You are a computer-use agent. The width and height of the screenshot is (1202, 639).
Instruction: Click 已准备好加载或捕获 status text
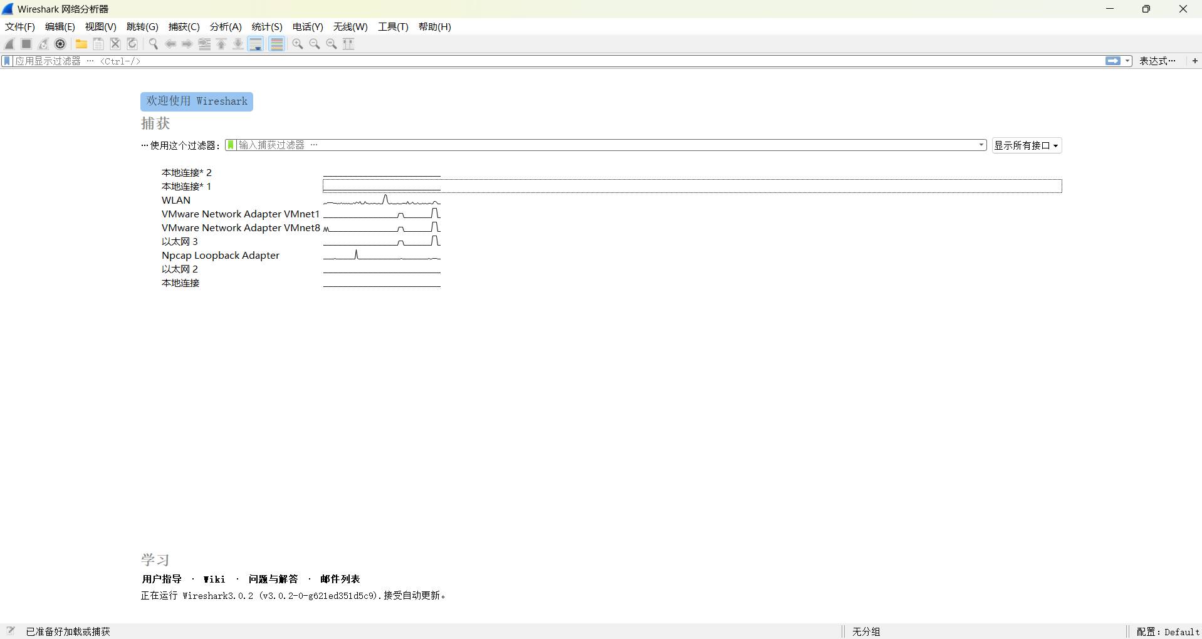click(x=68, y=631)
